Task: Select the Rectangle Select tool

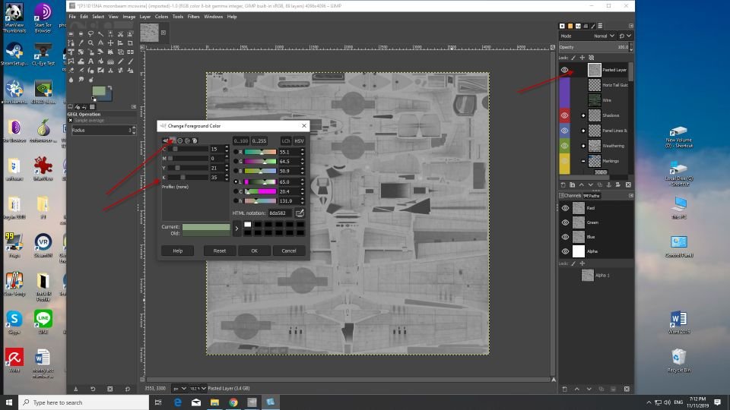Action: tap(71, 34)
